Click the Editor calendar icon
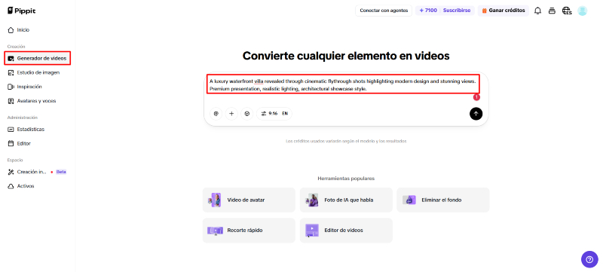Viewport: 603px width, 272px height. 11,144
